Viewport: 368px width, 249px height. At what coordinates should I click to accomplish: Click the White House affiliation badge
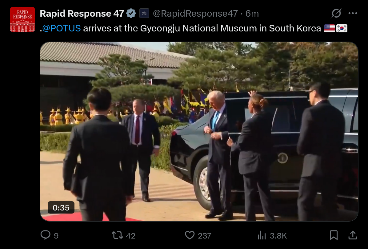(144, 13)
